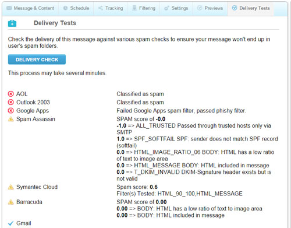Click the share icon beside Tracking
The image size is (291, 228).
[x=101, y=8]
